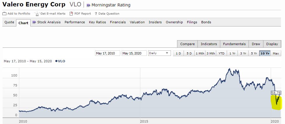Click the Get E-mail Alerts bell icon

click(x=37, y=14)
